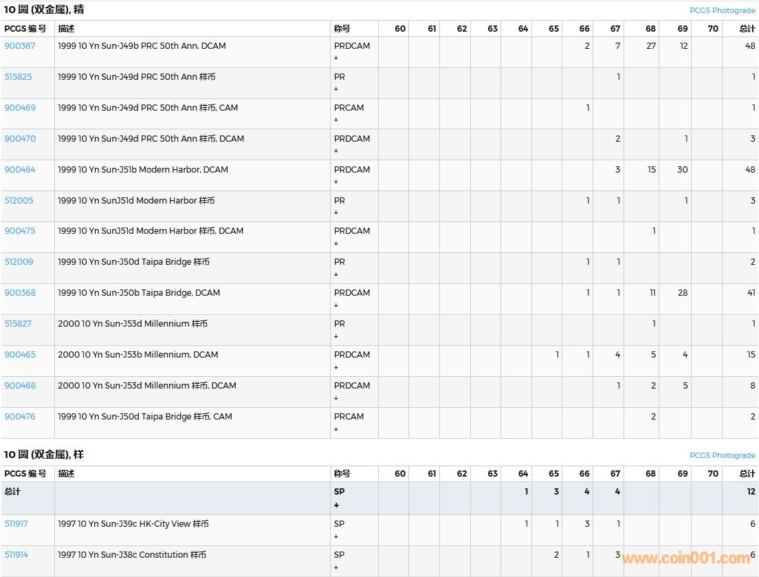Click PCGS number 900465 Millennium link

tap(20, 355)
